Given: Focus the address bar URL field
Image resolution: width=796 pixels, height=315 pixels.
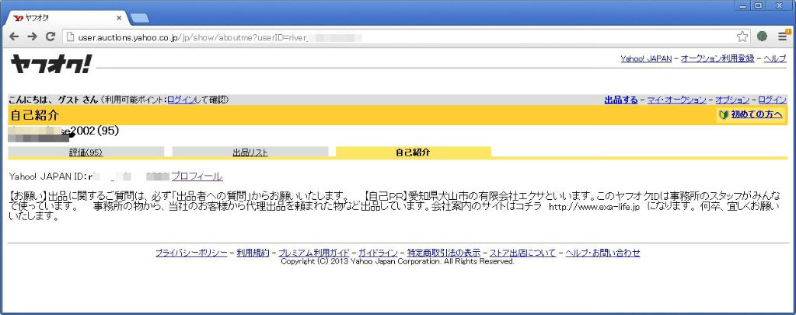Looking at the screenshot, I should click(x=406, y=37).
